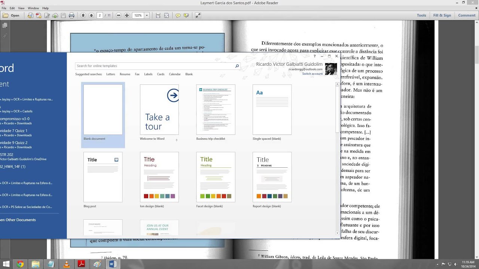Click the Fit One Full Page icon

(x=167, y=15)
